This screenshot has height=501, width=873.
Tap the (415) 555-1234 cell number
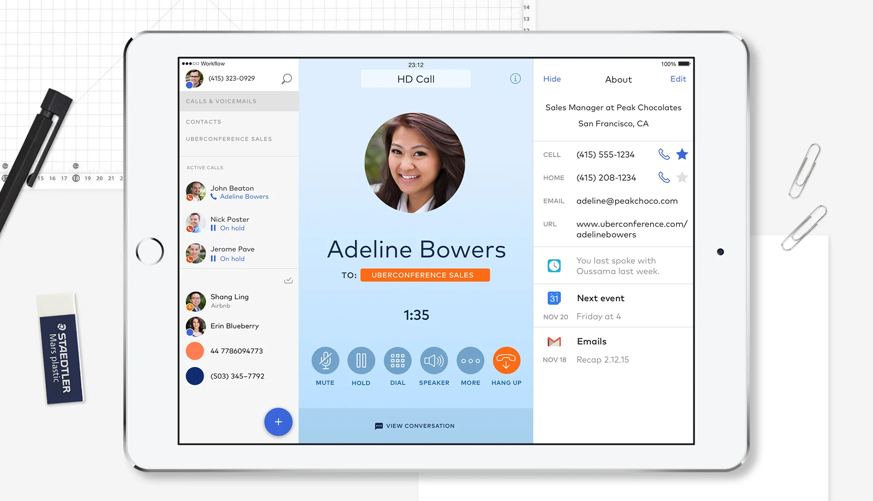606,154
